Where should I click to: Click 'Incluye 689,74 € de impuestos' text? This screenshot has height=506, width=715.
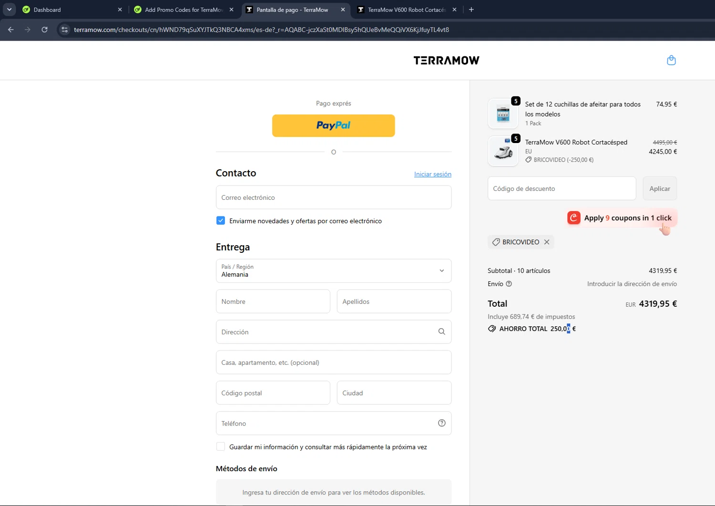click(531, 317)
